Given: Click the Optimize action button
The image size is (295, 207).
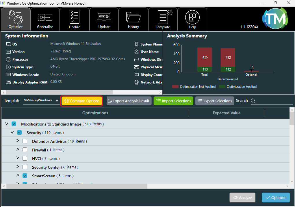Looking at the screenshot, I should [276, 197].
